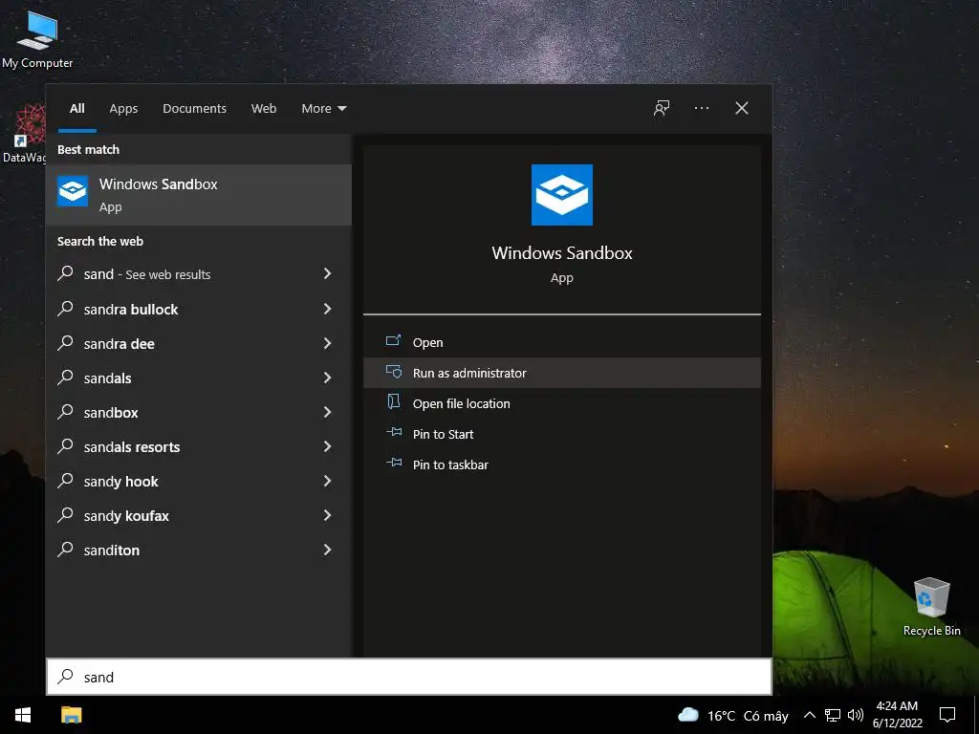
Task: Switch to the Web search tab
Action: pos(264,109)
